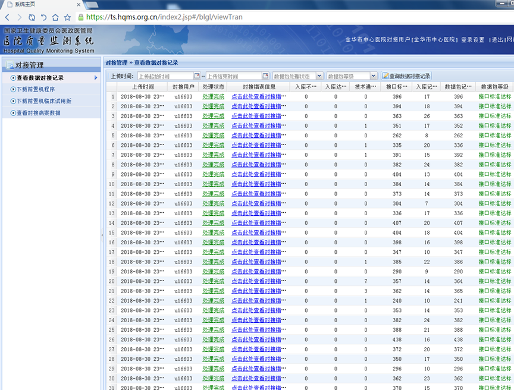Click the 数据包记… column header
The width and height of the screenshot is (514, 390).
[458, 87]
